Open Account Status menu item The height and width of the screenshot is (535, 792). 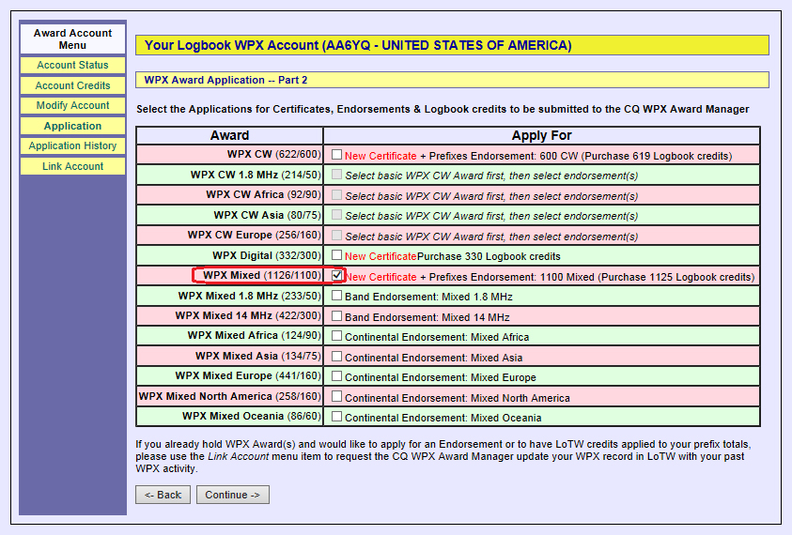coord(72,66)
